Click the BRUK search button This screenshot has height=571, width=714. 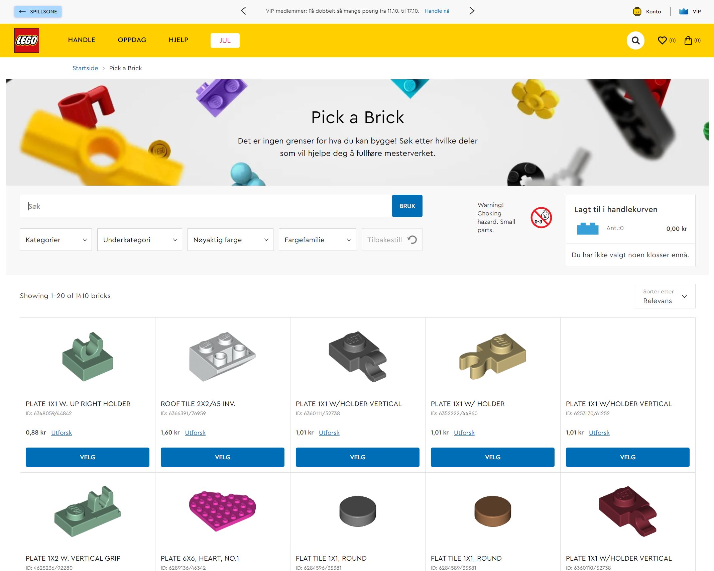click(x=407, y=206)
